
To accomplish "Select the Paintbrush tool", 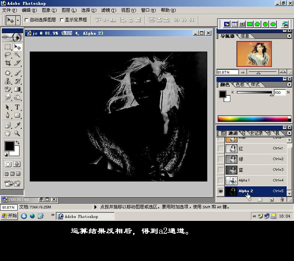I will point(17,73).
